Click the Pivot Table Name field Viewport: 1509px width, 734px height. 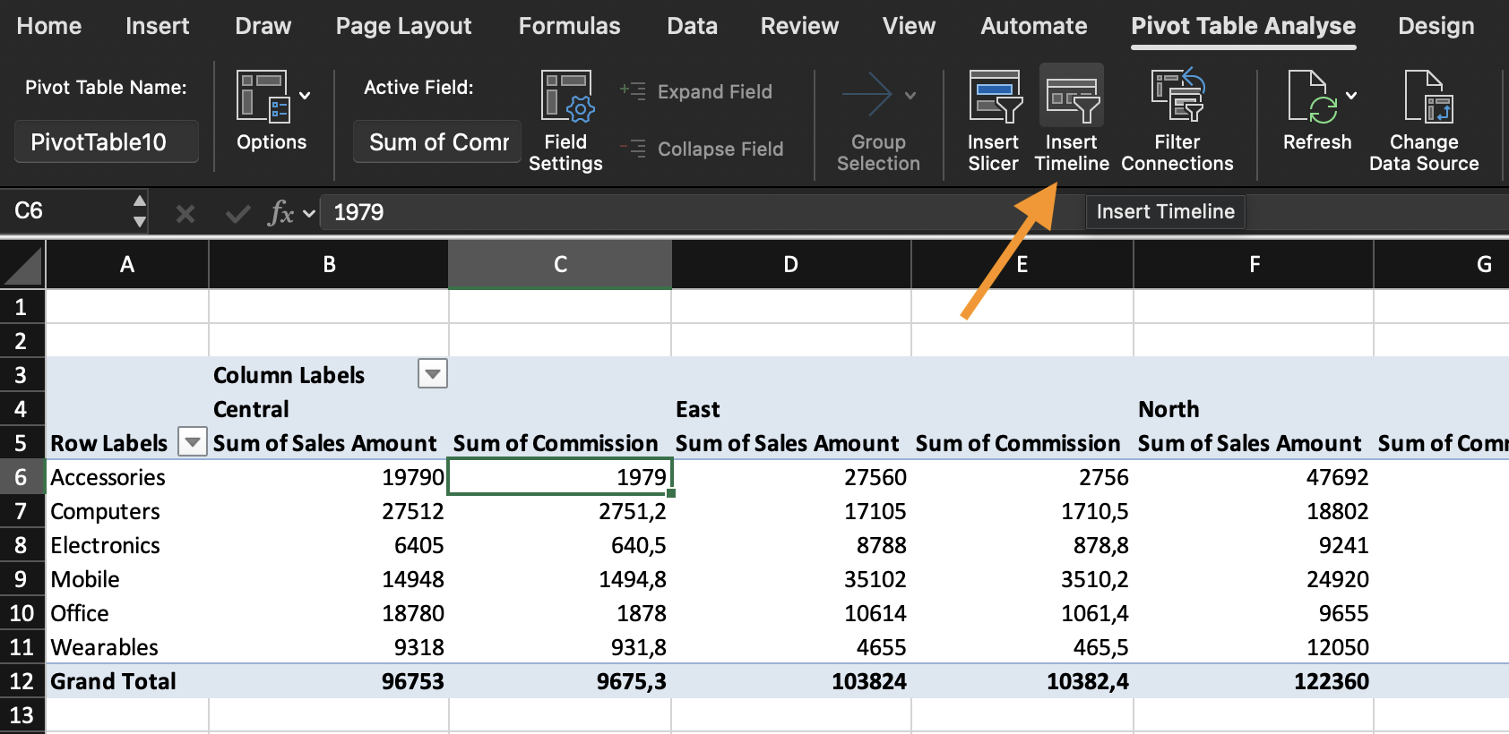pos(107,142)
